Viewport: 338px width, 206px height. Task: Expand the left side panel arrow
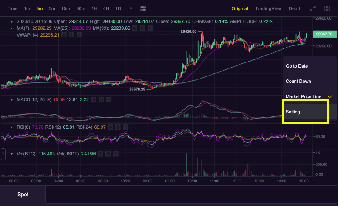3,154
